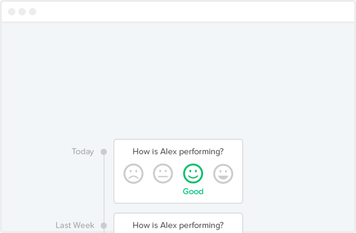Click the first gray window control dot
Screen dimensions: 356x233
(12, 12)
